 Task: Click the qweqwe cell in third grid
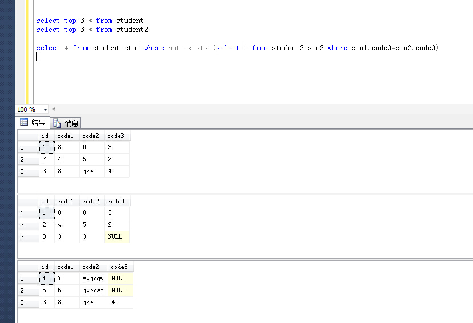[93, 290]
